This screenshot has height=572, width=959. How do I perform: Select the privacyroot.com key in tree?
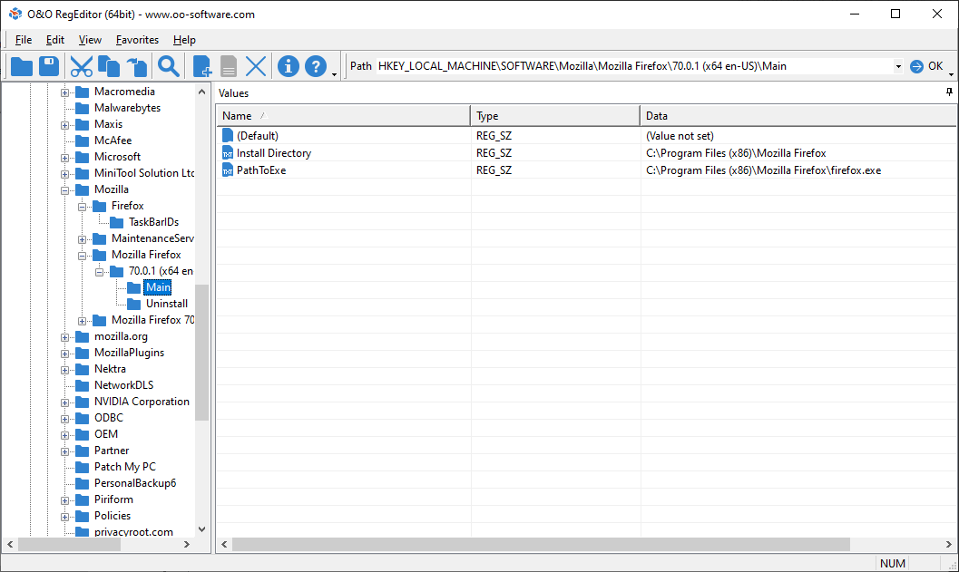133,532
